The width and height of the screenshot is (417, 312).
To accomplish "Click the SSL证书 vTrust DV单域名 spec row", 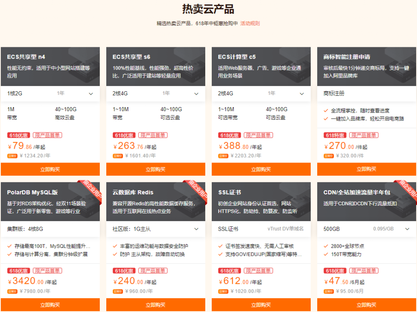I will [x=261, y=229].
